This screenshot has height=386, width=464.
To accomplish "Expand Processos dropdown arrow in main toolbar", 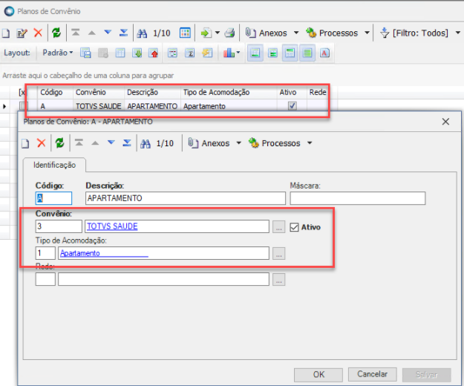I will (x=367, y=33).
